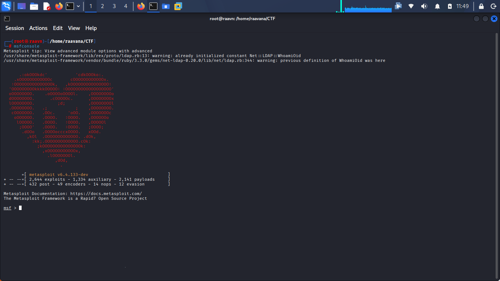This screenshot has width=500, height=281.
Task: Open the battery power manager icon
Action: click(x=450, y=6)
